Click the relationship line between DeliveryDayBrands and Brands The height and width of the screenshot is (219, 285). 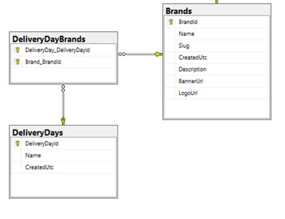[x=141, y=54]
